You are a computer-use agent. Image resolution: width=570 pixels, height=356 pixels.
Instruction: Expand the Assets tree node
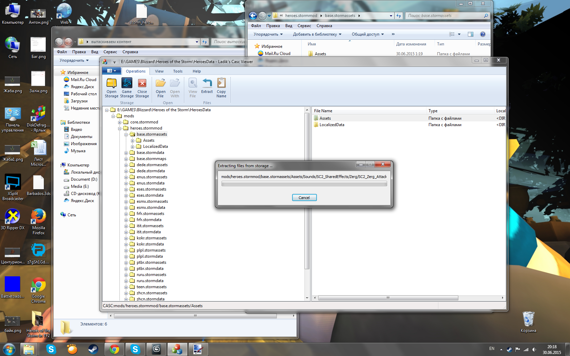(x=133, y=141)
